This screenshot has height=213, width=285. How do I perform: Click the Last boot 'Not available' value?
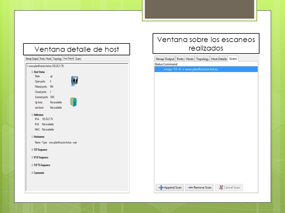tap(56, 108)
